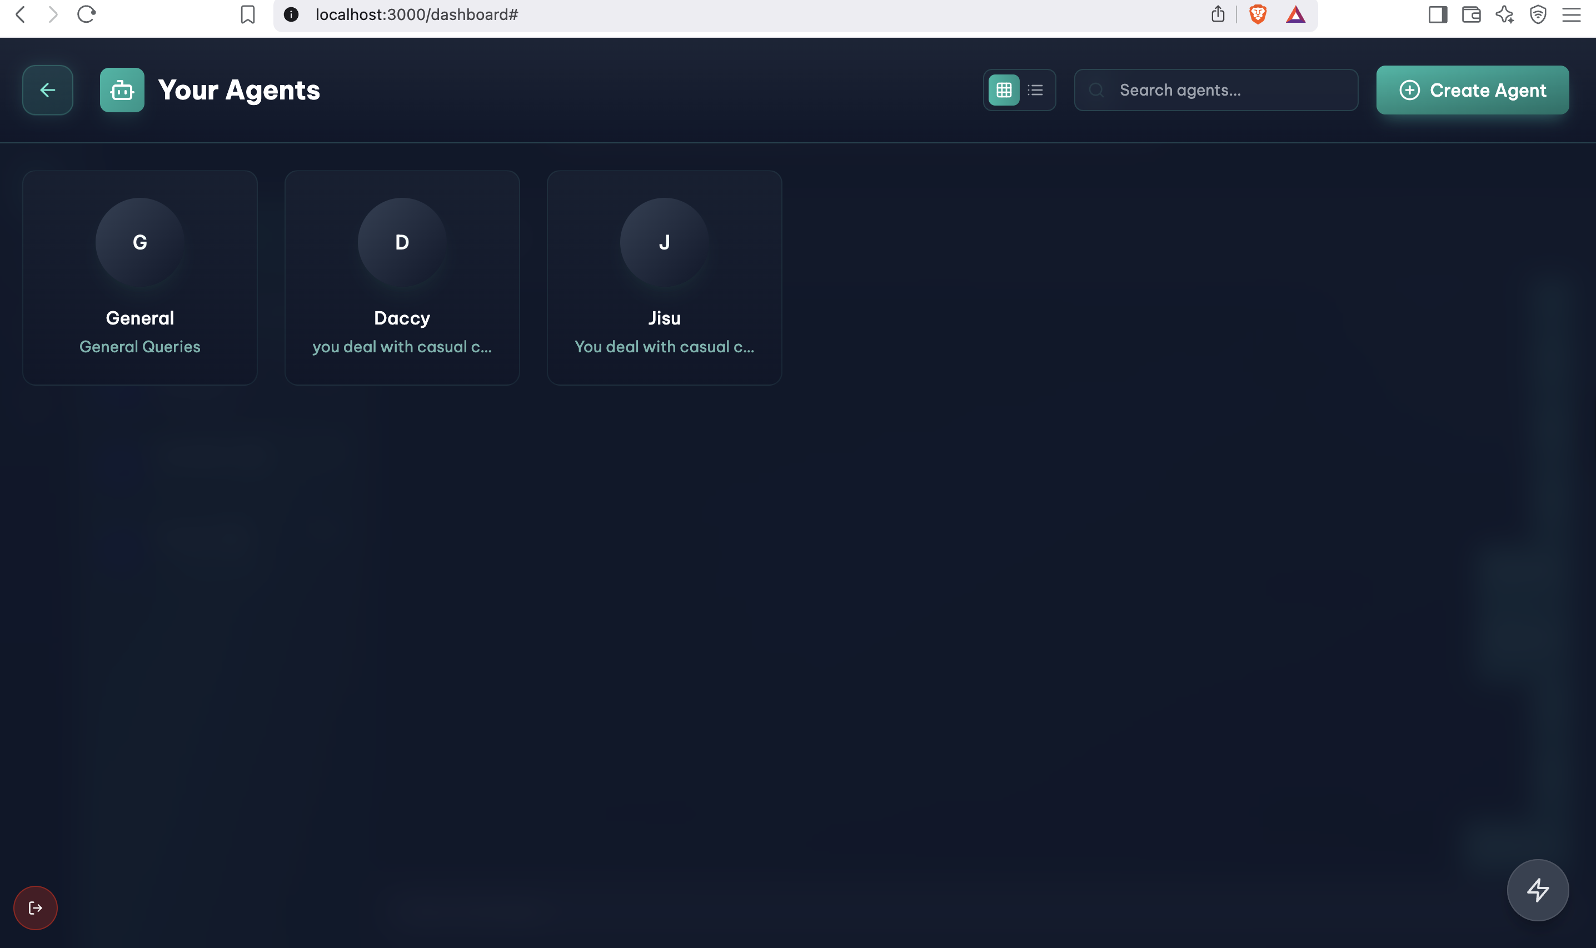This screenshot has width=1596, height=948.
Task: Switch to list view
Action: click(x=1035, y=90)
